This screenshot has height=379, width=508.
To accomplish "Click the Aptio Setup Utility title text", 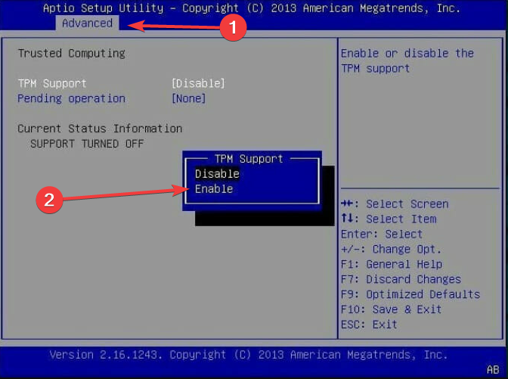I will point(252,8).
